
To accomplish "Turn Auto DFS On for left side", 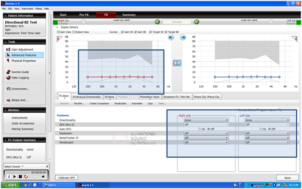I will 261,129.
